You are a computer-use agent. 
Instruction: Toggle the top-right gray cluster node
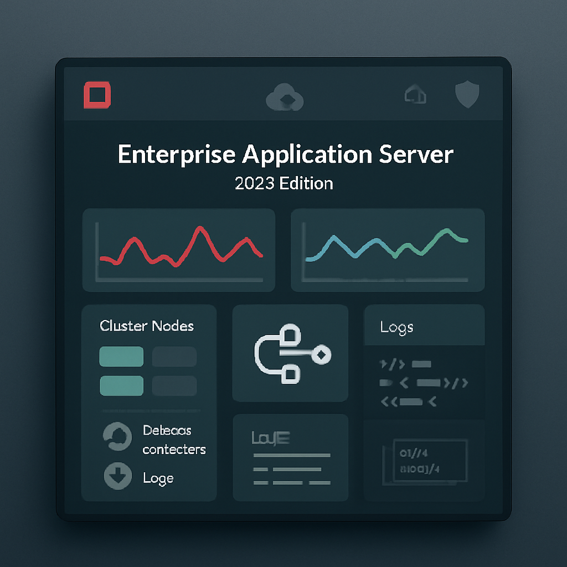pyautogui.click(x=174, y=357)
